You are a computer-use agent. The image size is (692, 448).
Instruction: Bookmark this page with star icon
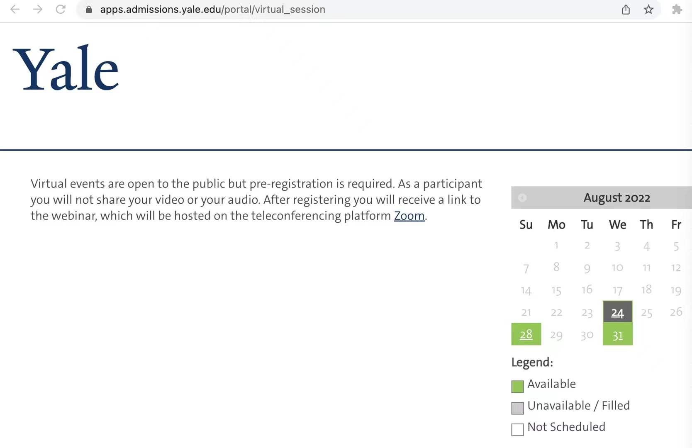click(x=648, y=10)
